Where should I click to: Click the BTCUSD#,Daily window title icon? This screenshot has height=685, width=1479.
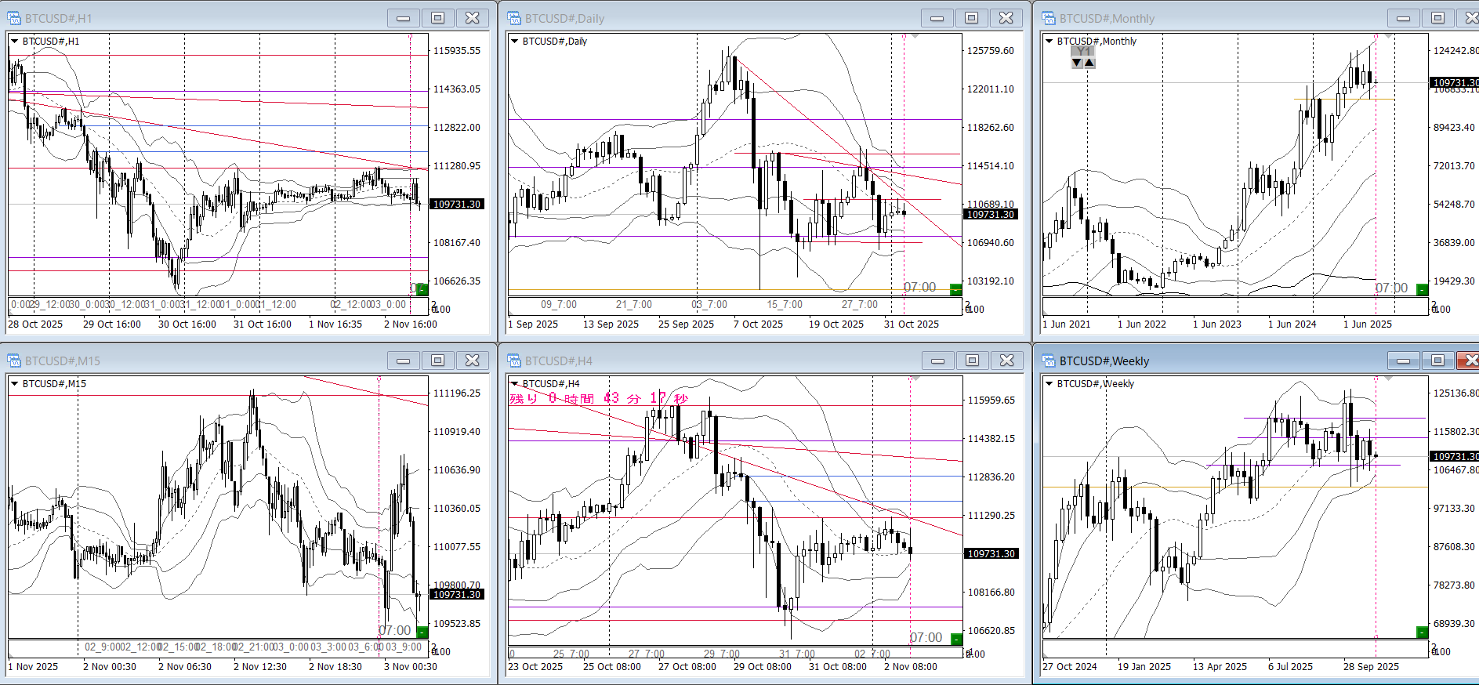[514, 18]
